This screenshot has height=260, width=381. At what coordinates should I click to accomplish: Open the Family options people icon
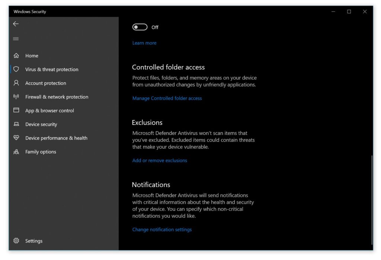pyautogui.click(x=16, y=152)
